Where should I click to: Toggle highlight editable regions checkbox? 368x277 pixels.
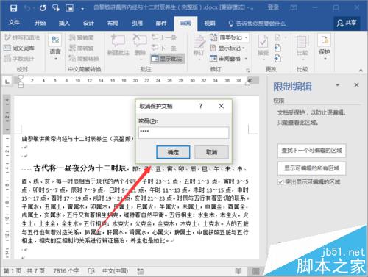[280, 181]
